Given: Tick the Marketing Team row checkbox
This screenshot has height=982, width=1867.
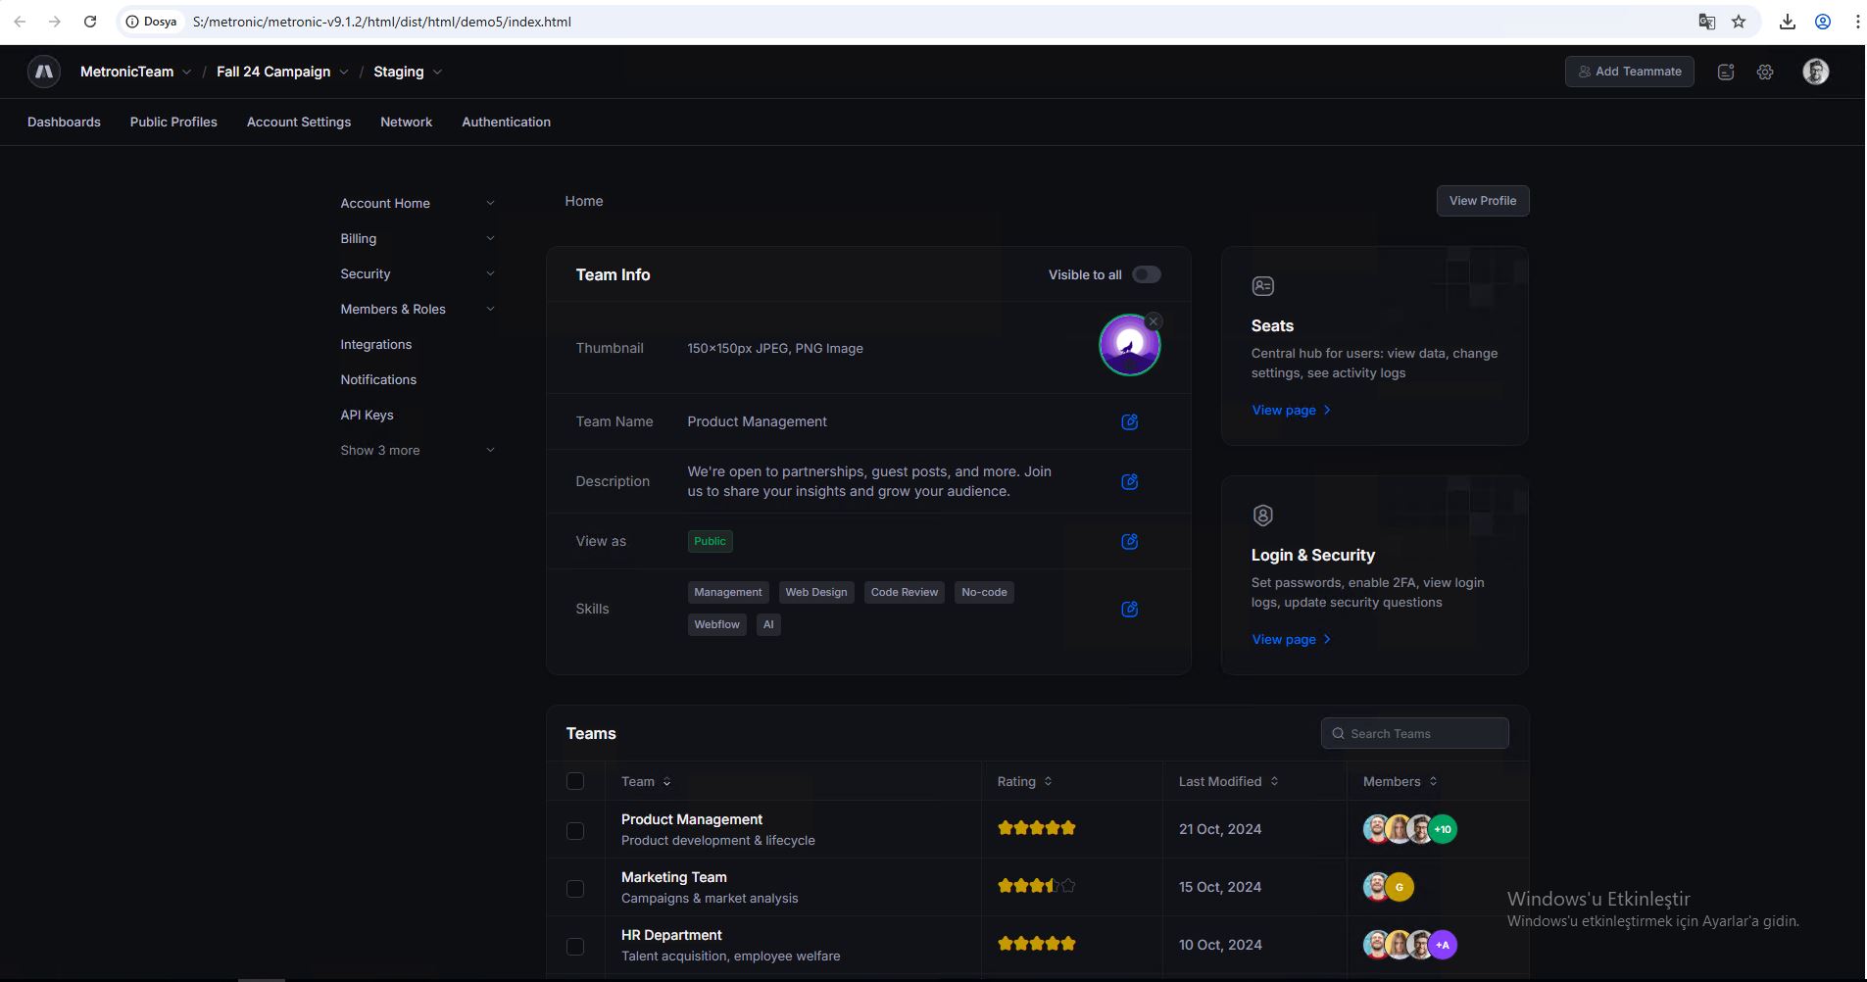Looking at the screenshot, I should tap(575, 889).
